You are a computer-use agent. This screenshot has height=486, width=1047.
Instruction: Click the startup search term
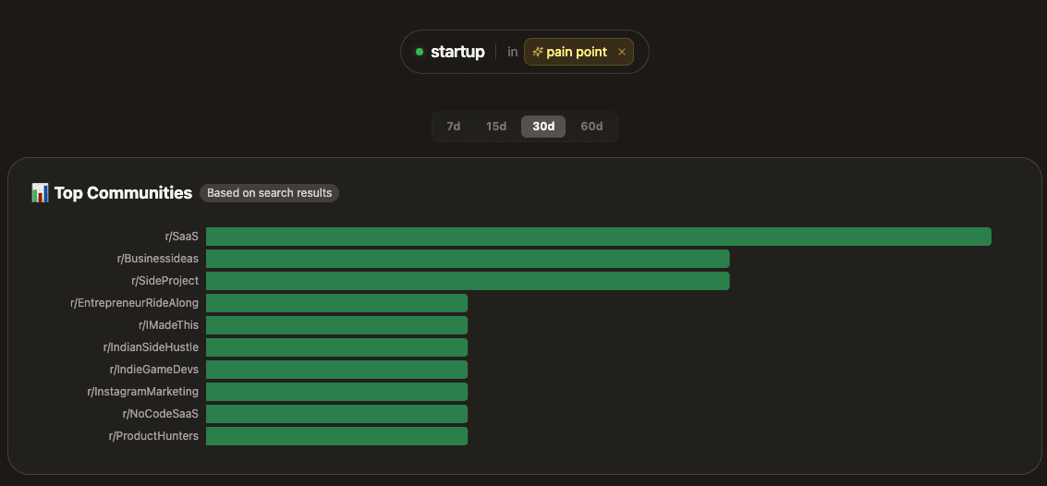tap(457, 53)
